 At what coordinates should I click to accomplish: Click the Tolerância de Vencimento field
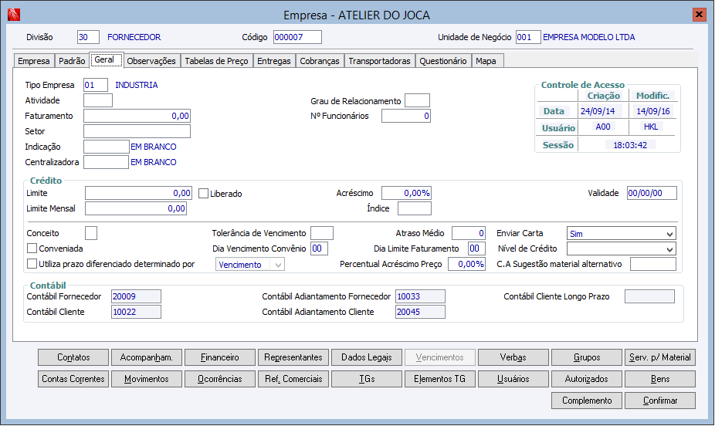point(322,233)
